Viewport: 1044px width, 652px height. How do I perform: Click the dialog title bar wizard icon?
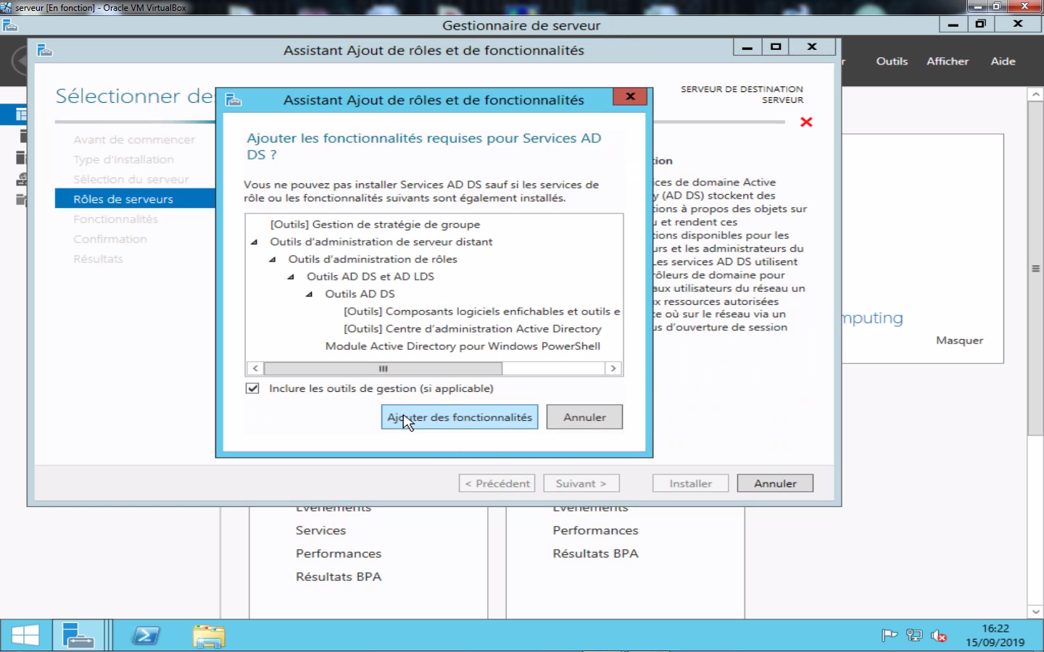(233, 100)
